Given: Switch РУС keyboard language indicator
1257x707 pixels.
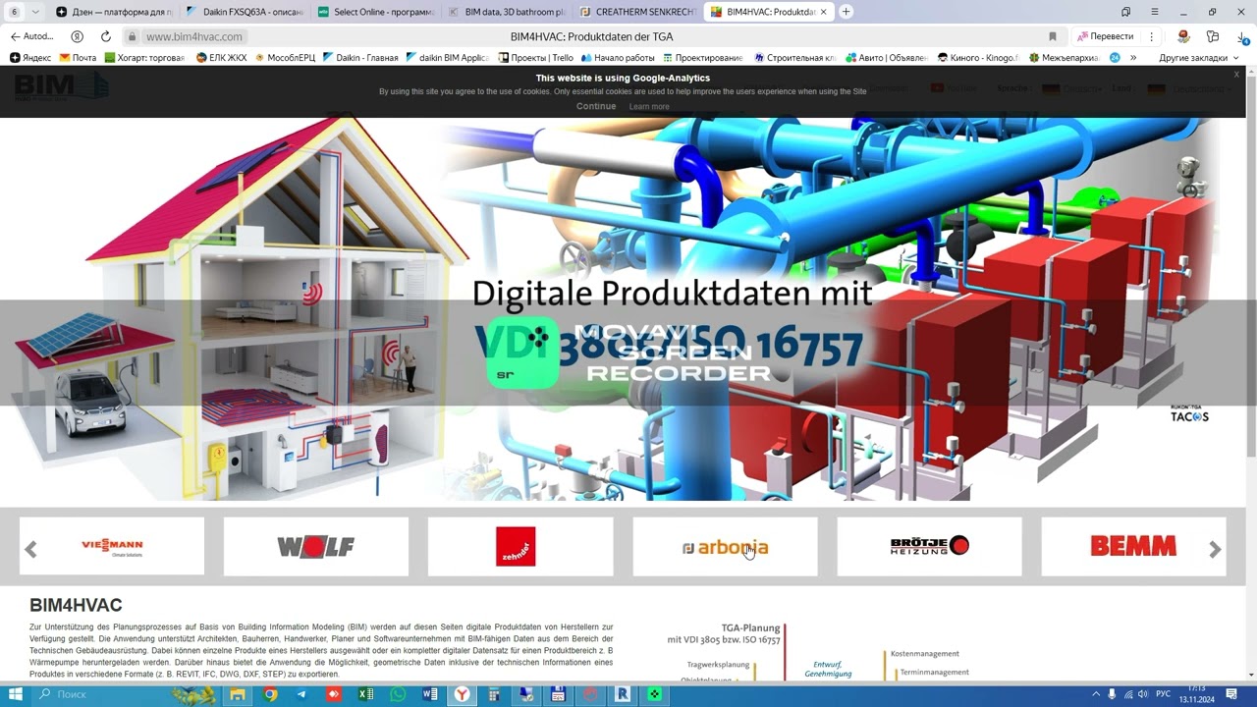Looking at the screenshot, I should coord(1164,694).
